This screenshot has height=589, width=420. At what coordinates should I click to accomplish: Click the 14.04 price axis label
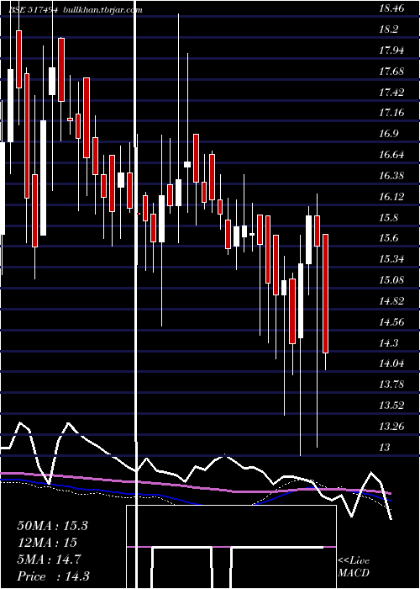click(x=392, y=363)
